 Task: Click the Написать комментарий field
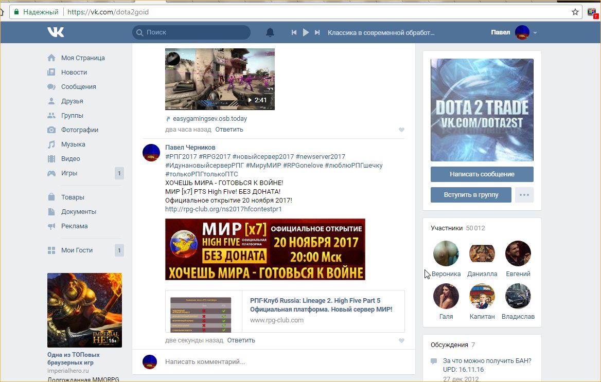coord(285,362)
